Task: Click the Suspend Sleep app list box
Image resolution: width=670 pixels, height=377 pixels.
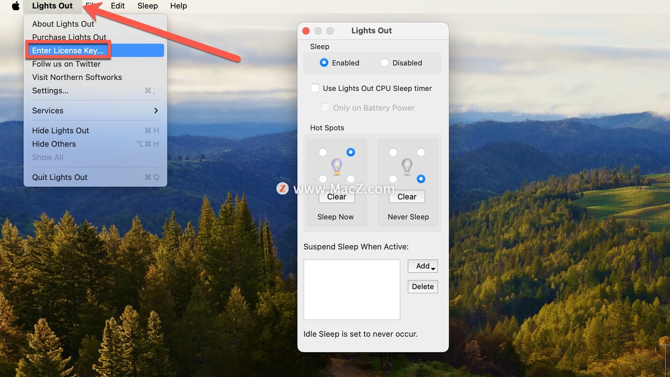Action: click(x=352, y=289)
